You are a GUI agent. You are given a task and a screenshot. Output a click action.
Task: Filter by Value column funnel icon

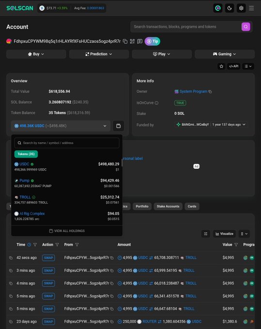236,245
